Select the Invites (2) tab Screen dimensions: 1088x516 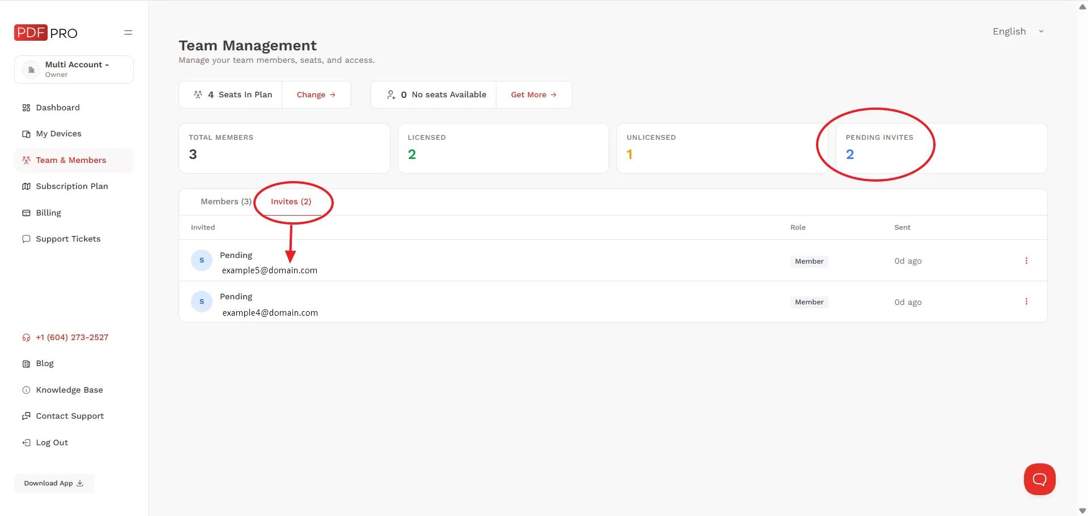[291, 201]
